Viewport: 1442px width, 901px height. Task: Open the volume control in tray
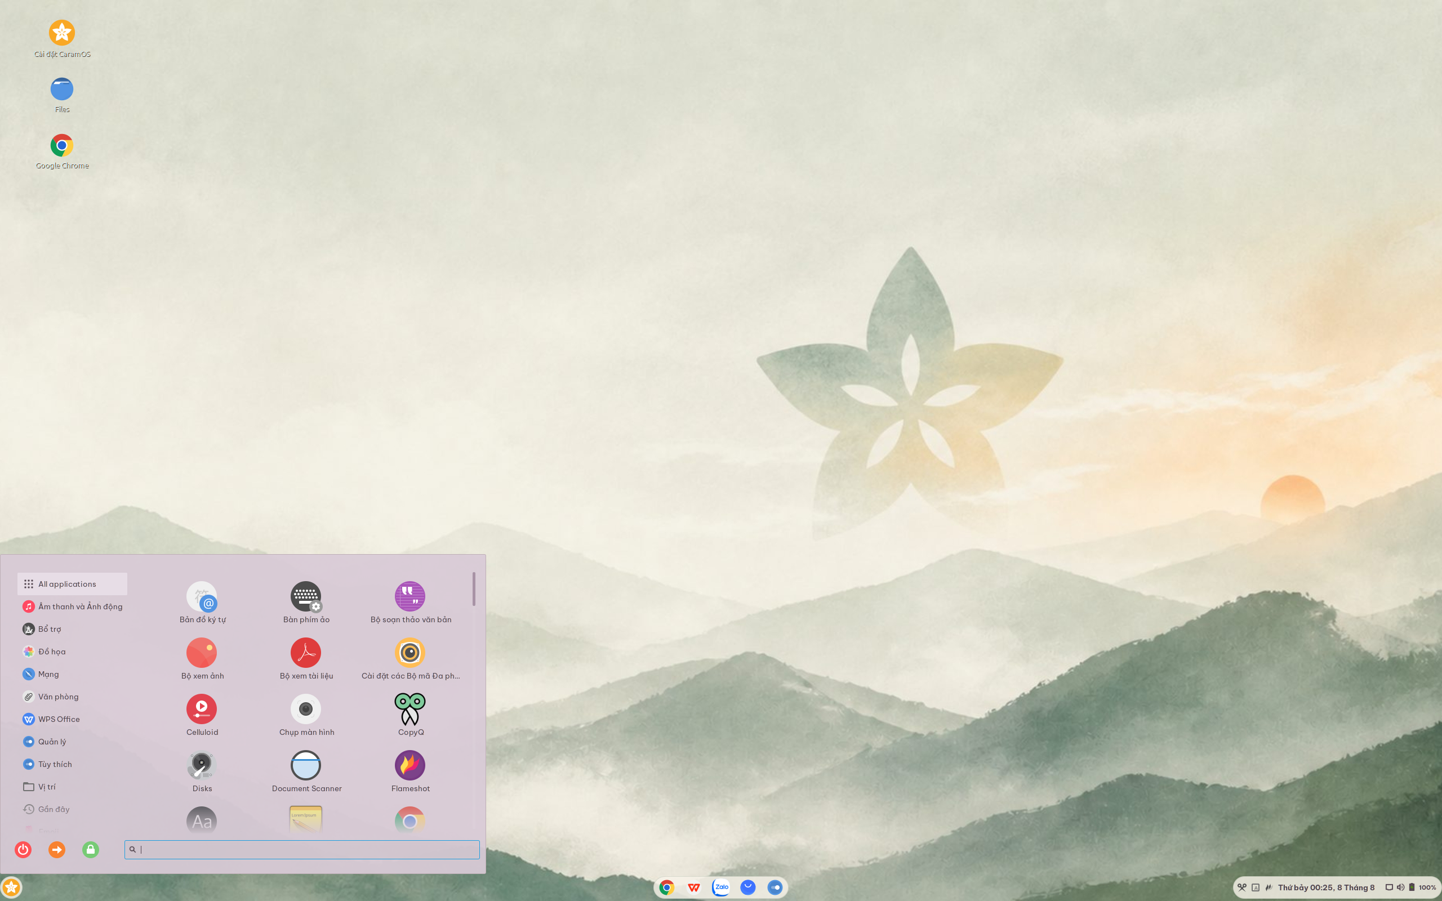click(1400, 887)
